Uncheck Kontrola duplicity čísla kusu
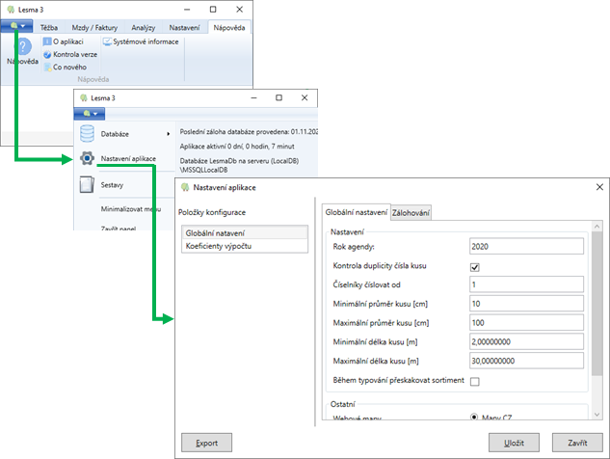610x459 pixels. 474,267
